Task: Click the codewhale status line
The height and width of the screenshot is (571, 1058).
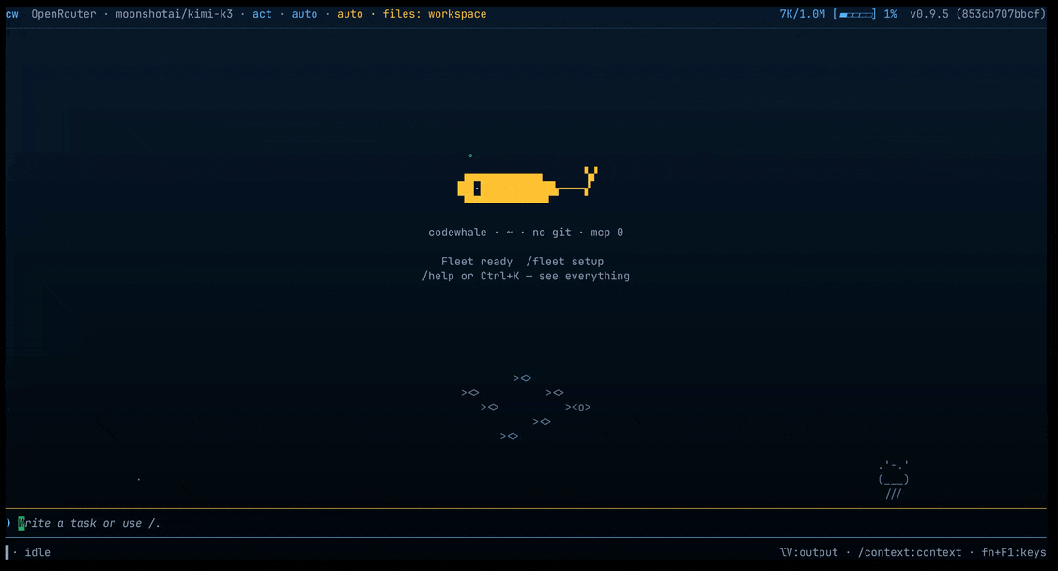Action: click(x=526, y=233)
